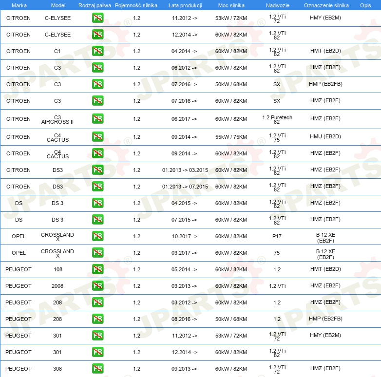Select the '10.2017 ->' production date cell

(x=185, y=236)
